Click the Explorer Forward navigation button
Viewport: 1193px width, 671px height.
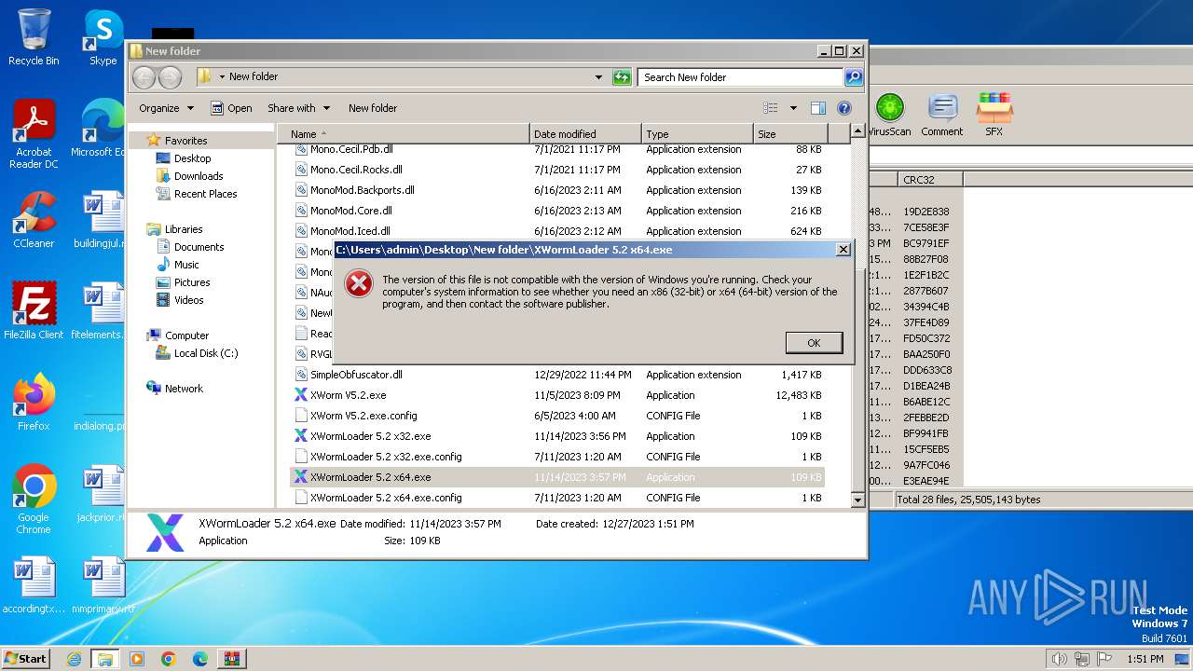(x=170, y=77)
